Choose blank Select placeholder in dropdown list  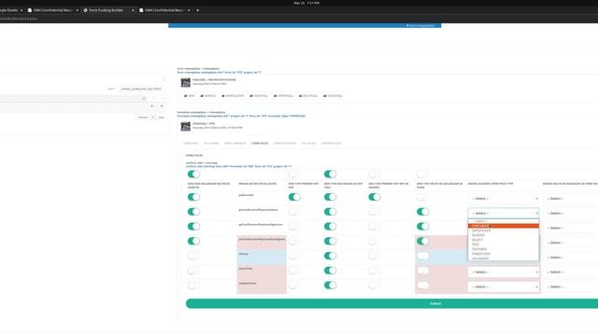(504, 221)
